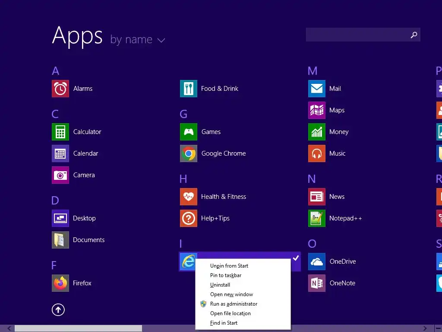Click the letter N group header
Viewport: 442px width, 332px height.
(x=312, y=179)
